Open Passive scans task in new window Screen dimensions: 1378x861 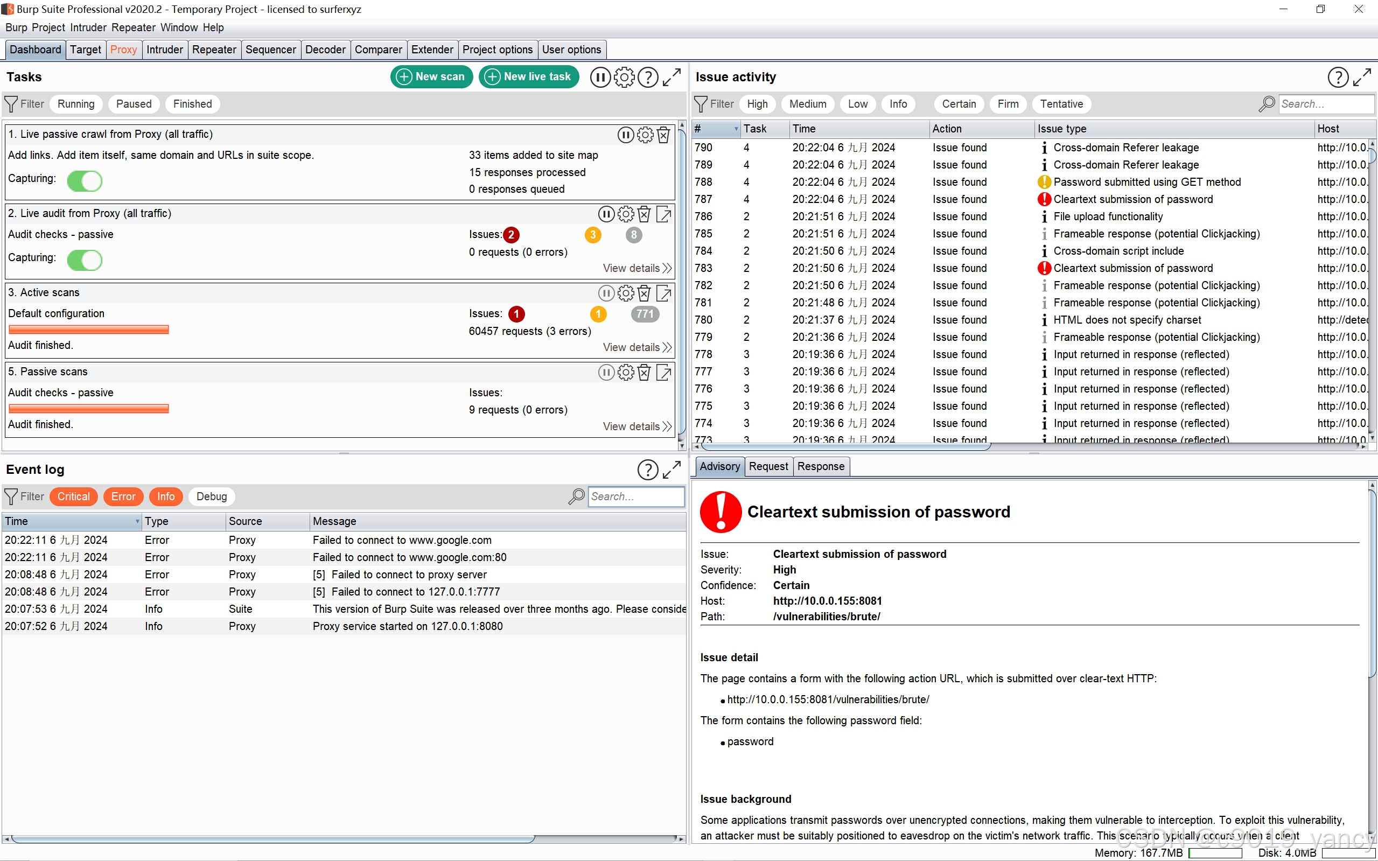point(663,373)
